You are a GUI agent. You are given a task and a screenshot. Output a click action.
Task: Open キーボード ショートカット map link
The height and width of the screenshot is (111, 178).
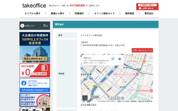(x=107, y=101)
